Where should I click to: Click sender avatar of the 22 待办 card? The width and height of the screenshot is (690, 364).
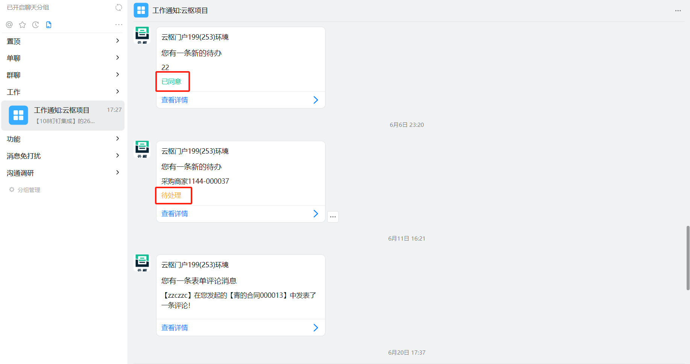click(142, 35)
